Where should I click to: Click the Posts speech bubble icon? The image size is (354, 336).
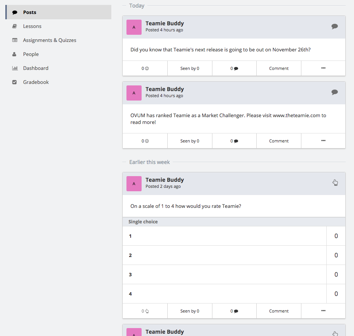coord(15,12)
